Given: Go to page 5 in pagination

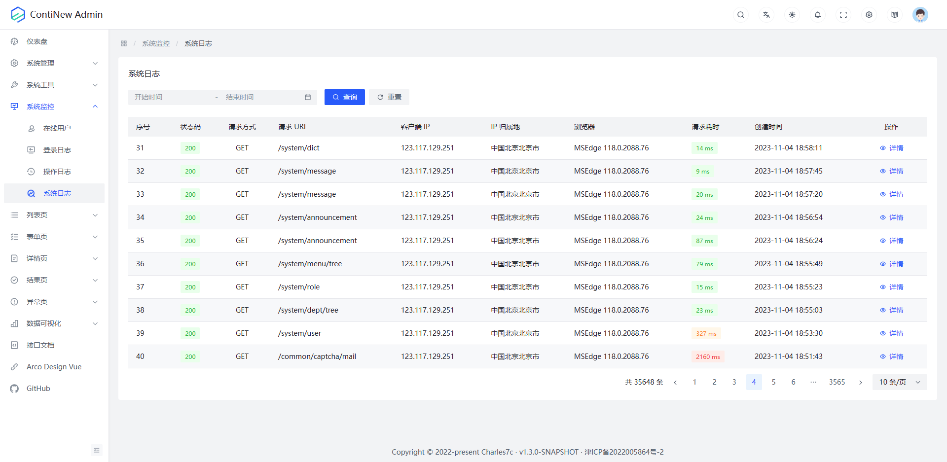Looking at the screenshot, I should pos(773,382).
